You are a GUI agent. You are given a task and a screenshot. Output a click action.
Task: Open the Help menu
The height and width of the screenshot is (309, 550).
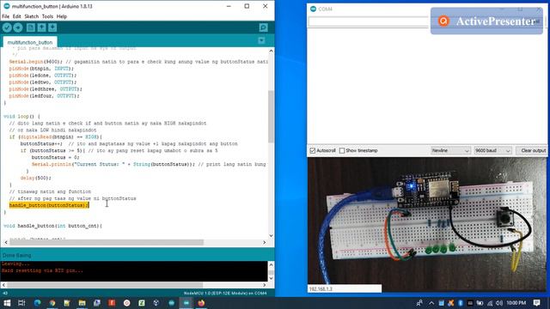(x=62, y=16)
